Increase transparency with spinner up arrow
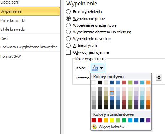 tap(159, 76)
